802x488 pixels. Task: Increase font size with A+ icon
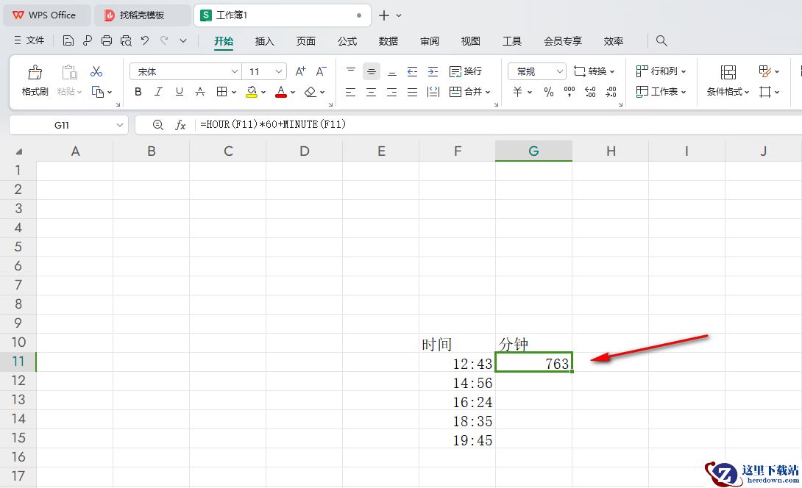(x=301, y=71)
